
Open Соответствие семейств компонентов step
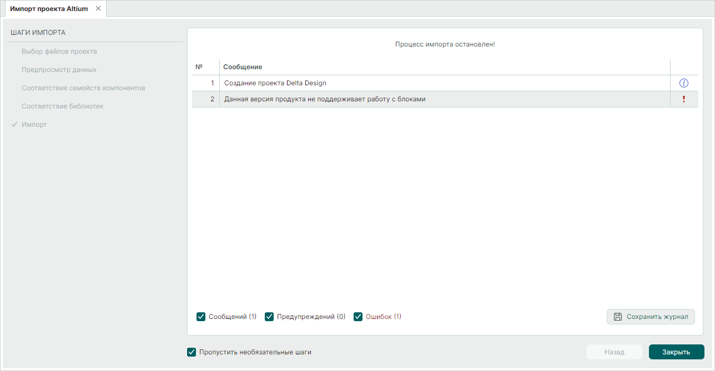pos(83,88)
